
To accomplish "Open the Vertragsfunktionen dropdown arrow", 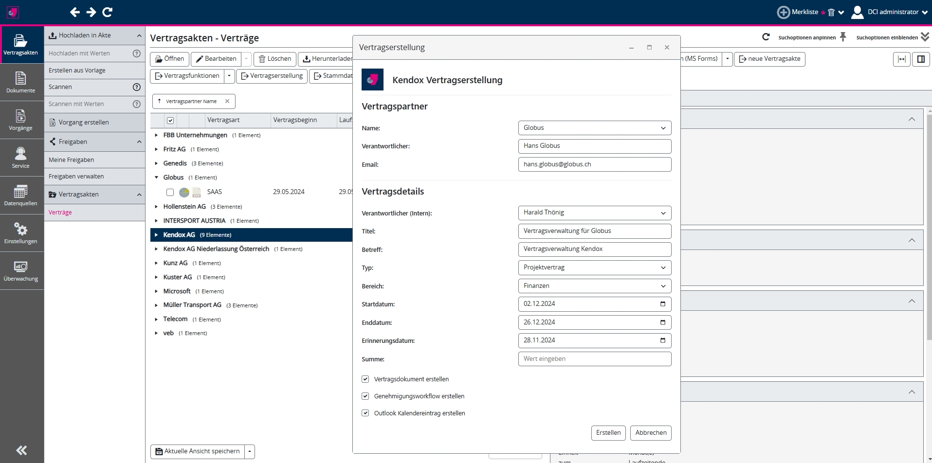I will tap(229, 76).
